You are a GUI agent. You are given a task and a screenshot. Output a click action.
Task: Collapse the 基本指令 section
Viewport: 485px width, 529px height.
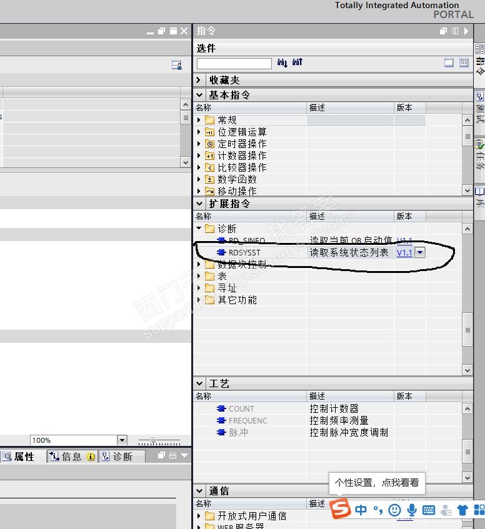pos(199,95)
